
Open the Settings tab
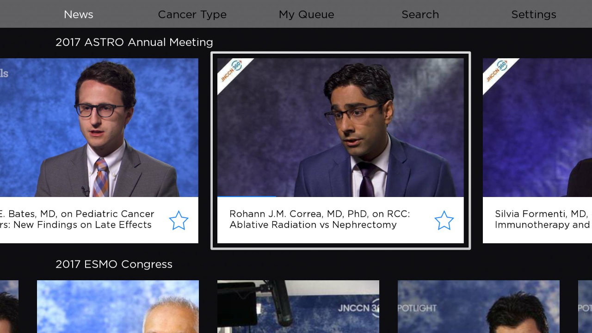click(x=534, y=14)
